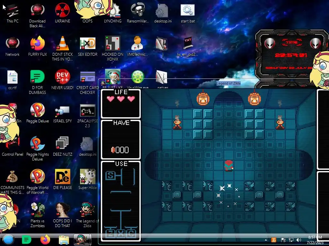Open the DEEZ NUTZ desktop icon
This screenshot has width=329, height=246.
pos(62,146)
